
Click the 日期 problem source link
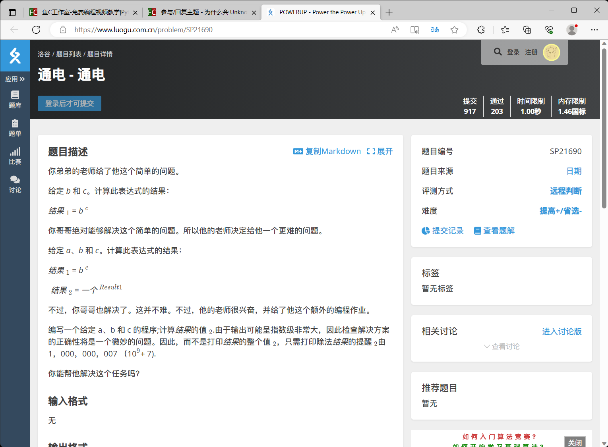(x=574, y=171)
